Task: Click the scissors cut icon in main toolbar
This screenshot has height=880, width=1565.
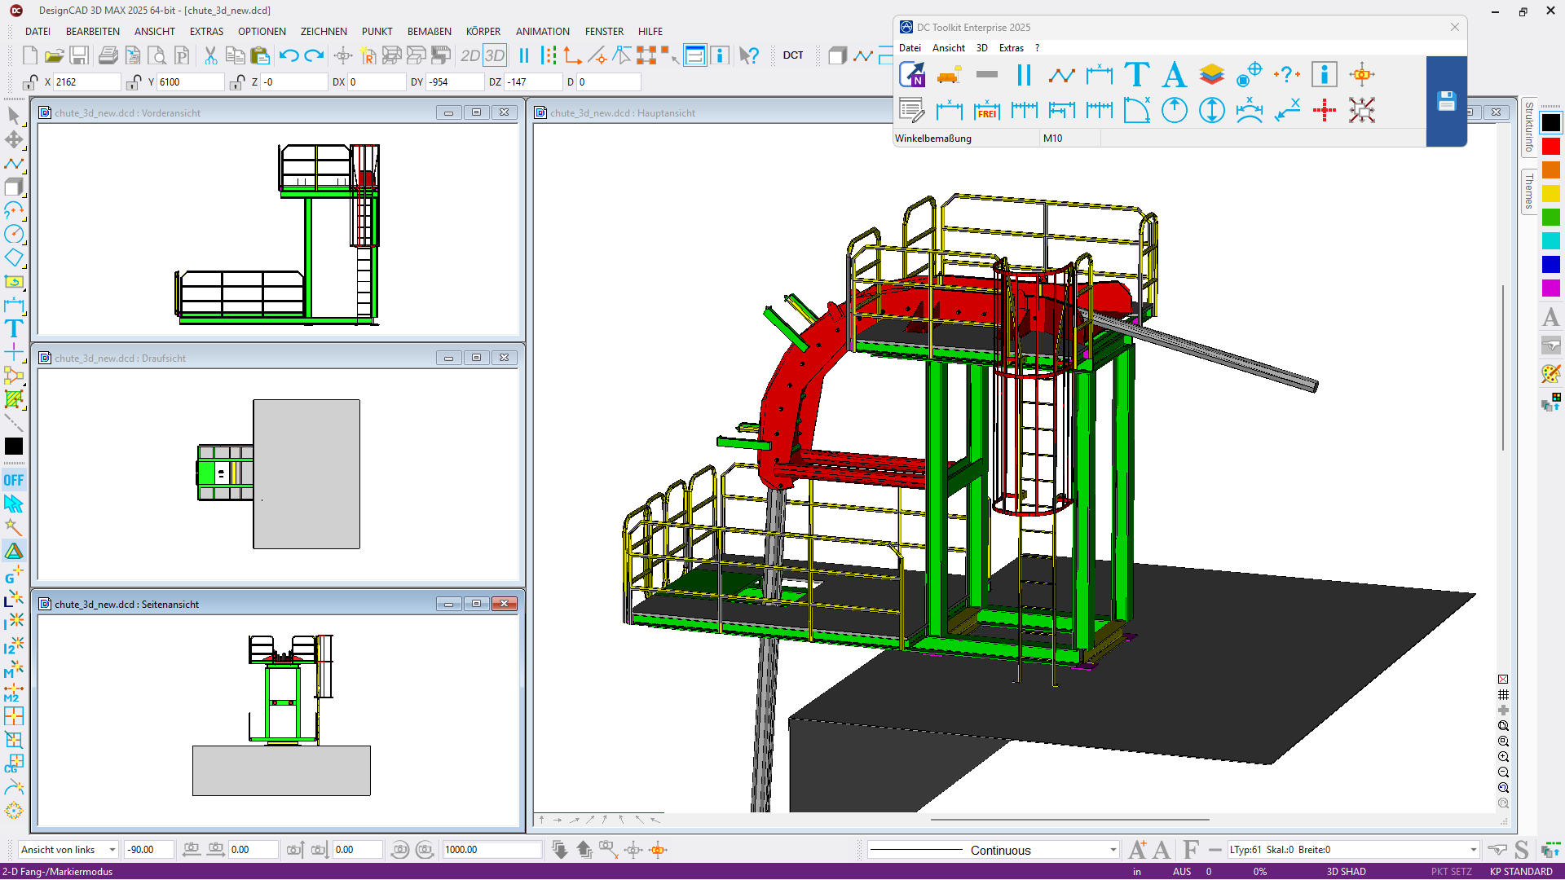Action: 210,55
